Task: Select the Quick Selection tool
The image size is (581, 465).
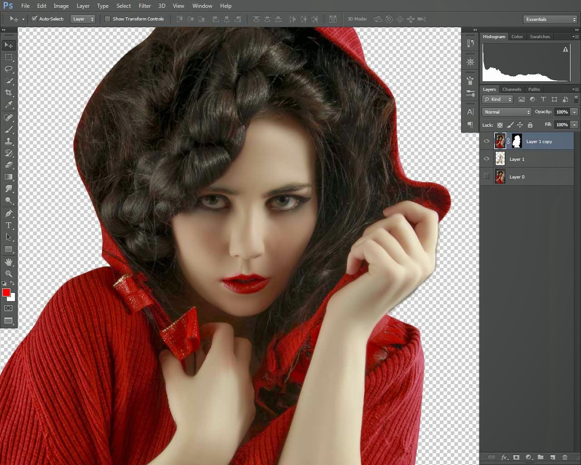Action: tap(9, 81)
